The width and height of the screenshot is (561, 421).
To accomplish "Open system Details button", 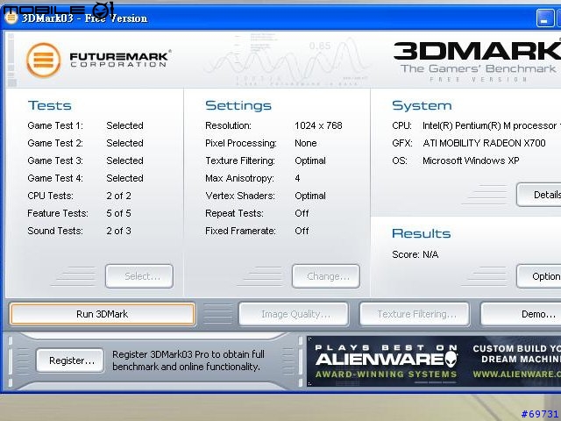I will coord(539,195).
